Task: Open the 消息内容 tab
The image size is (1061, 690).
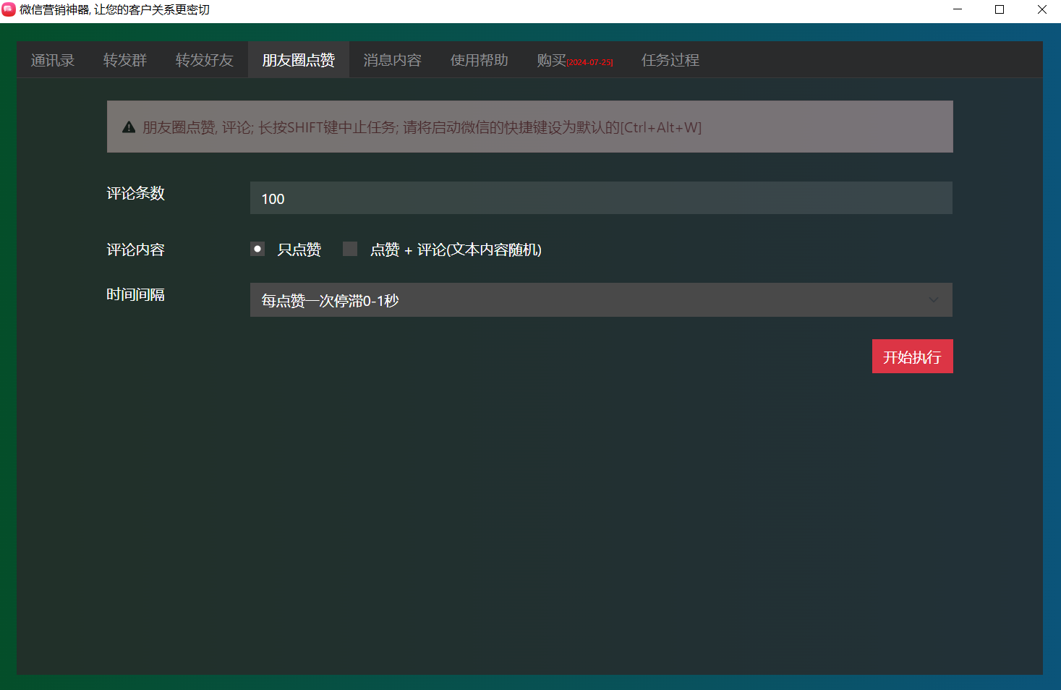Action: [x=393, y=60]
